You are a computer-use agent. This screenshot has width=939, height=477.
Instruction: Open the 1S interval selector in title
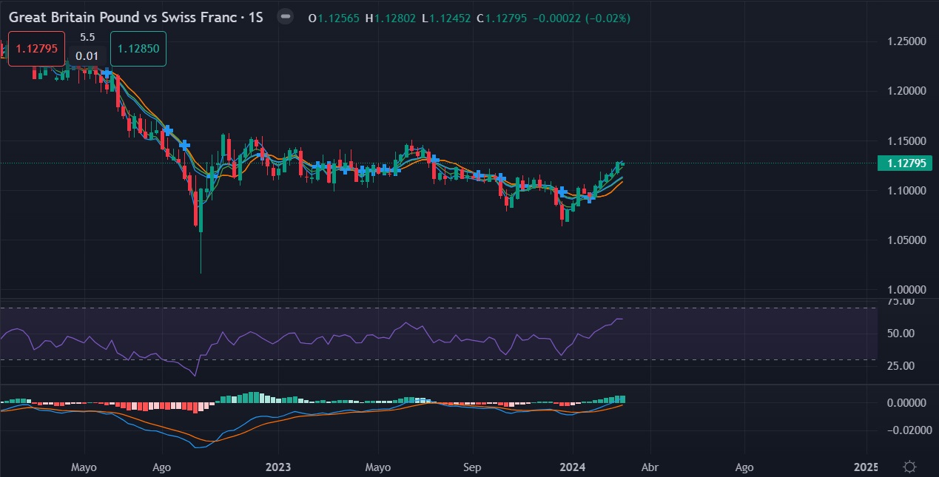pos(256,17)
